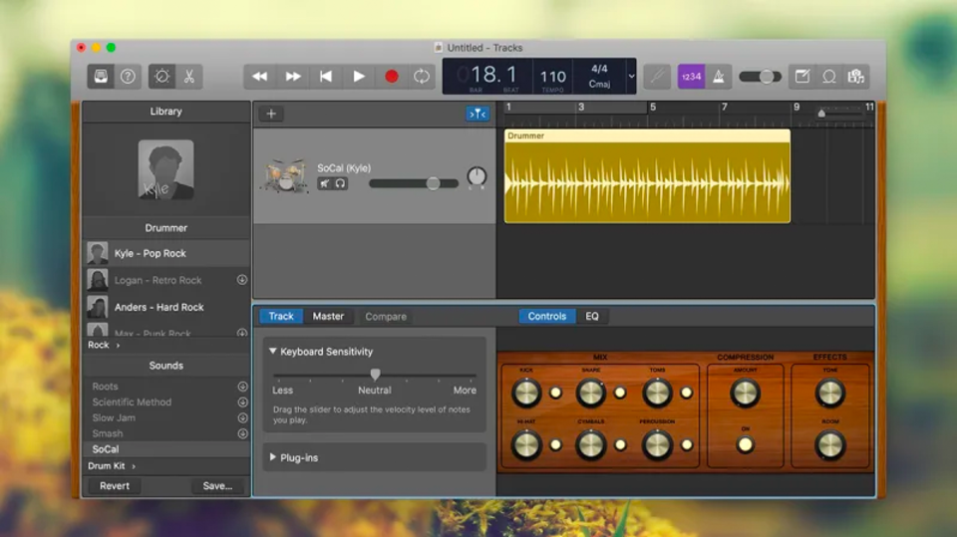Start recording with the red Record button

[391, 77]
